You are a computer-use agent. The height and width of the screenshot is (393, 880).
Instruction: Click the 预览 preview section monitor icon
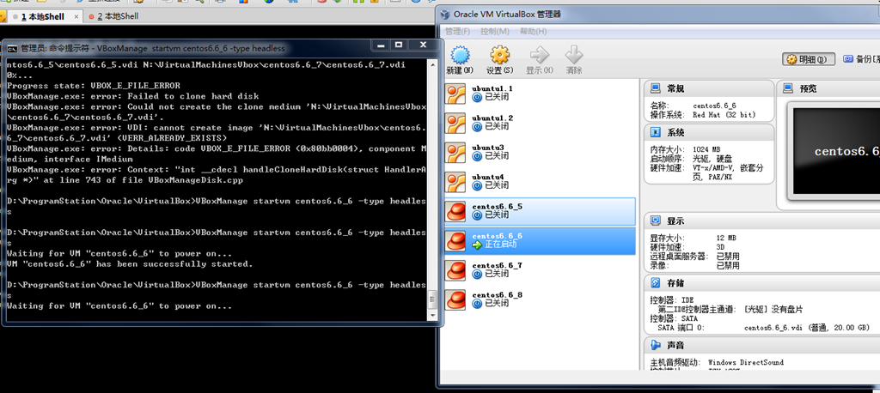click(789, 88)
